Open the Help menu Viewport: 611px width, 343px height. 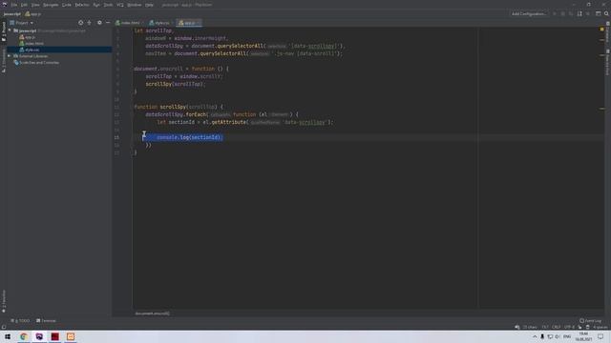[x=149, y=5]
